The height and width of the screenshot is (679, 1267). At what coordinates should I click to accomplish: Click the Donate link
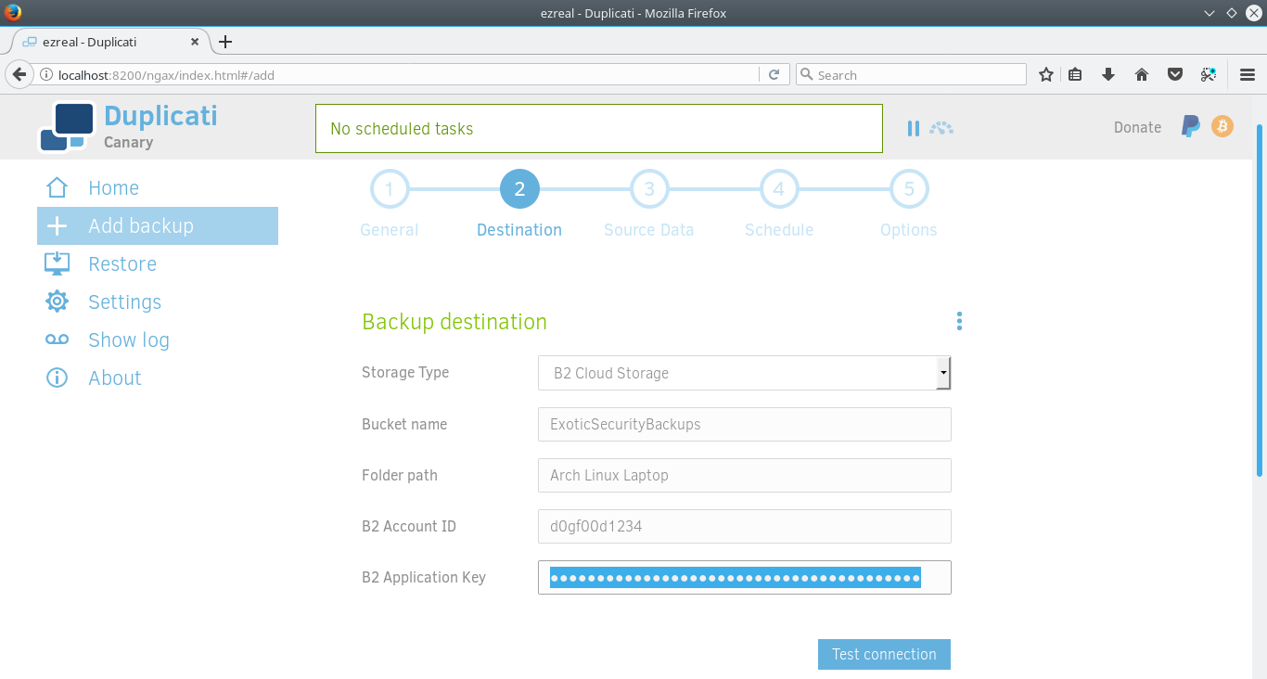click(x=1137, y=128)
